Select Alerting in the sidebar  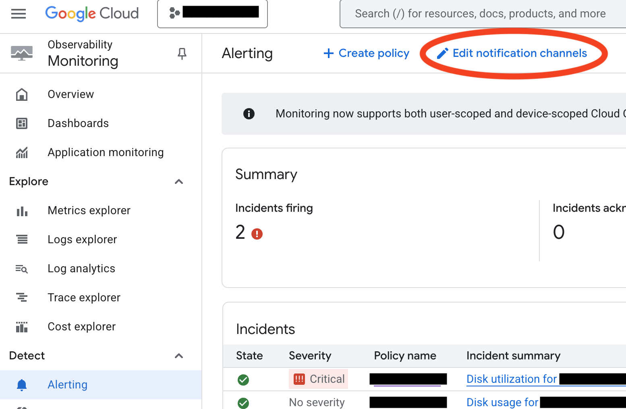click(x=101, y=385)
